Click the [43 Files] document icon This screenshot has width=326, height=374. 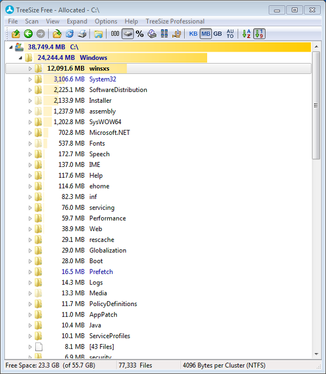click(x=39, y=347)
